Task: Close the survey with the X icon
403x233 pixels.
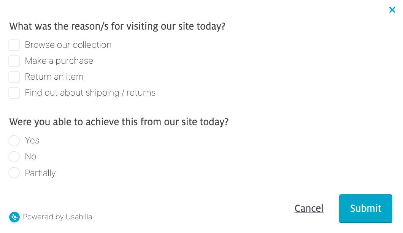Action: pos(392,10)
